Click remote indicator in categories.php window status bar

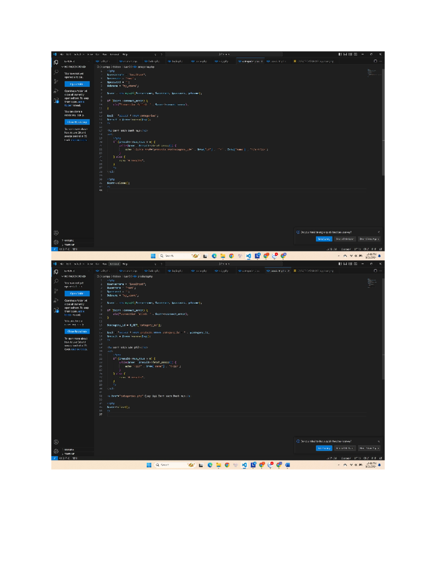(54, 249)
